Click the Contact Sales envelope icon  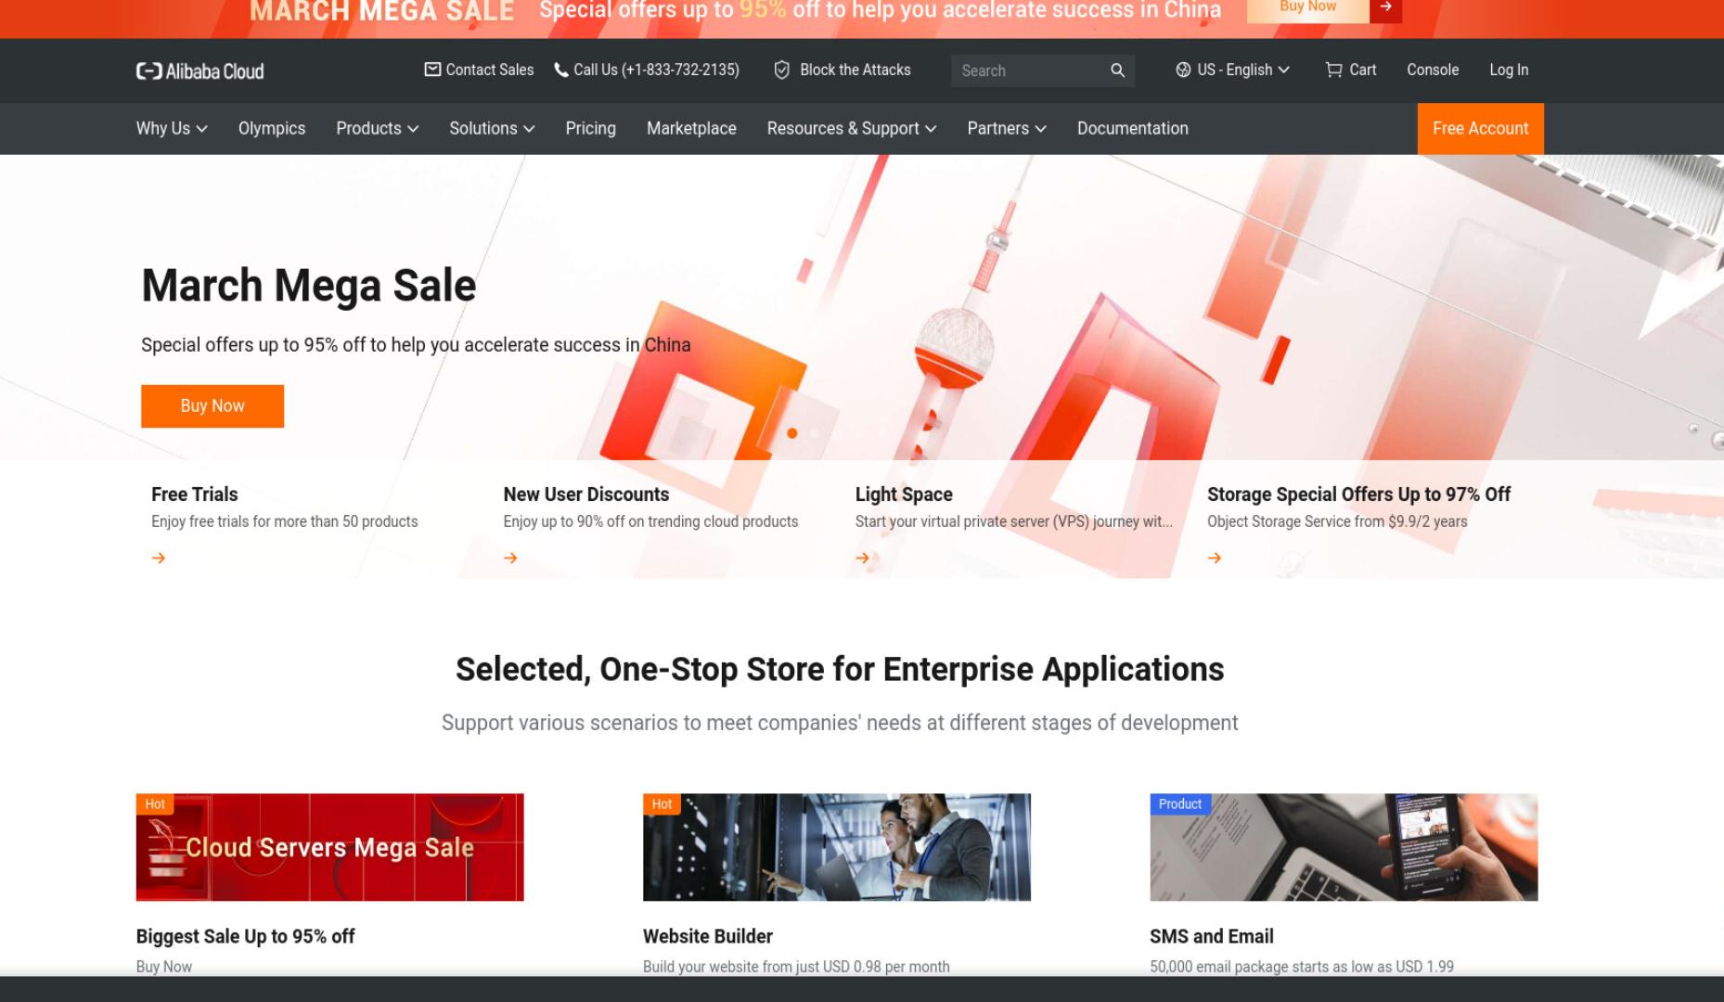pyautogui.click(x=432, y=70)
